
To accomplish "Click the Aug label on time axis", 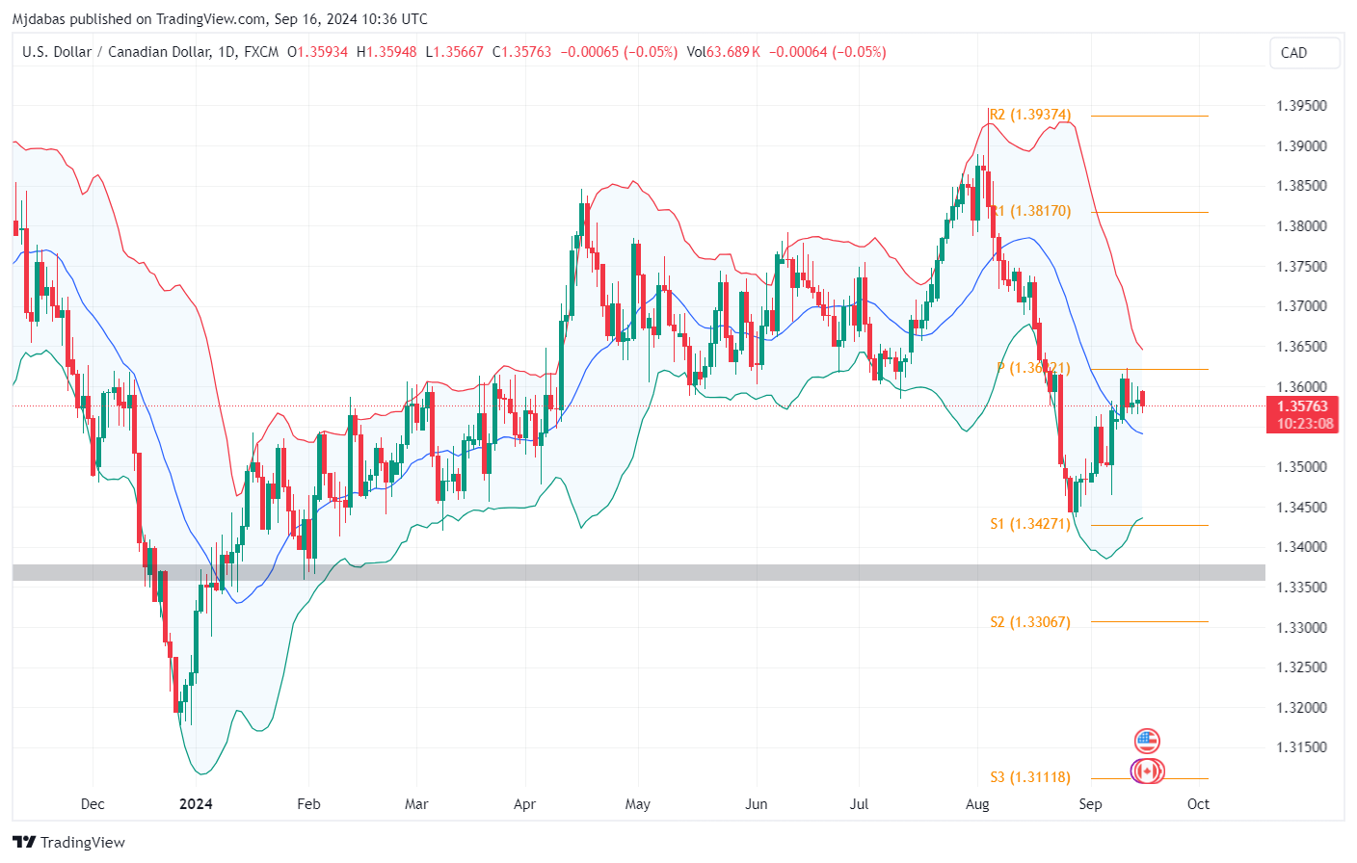I will [x=977, y=804].
